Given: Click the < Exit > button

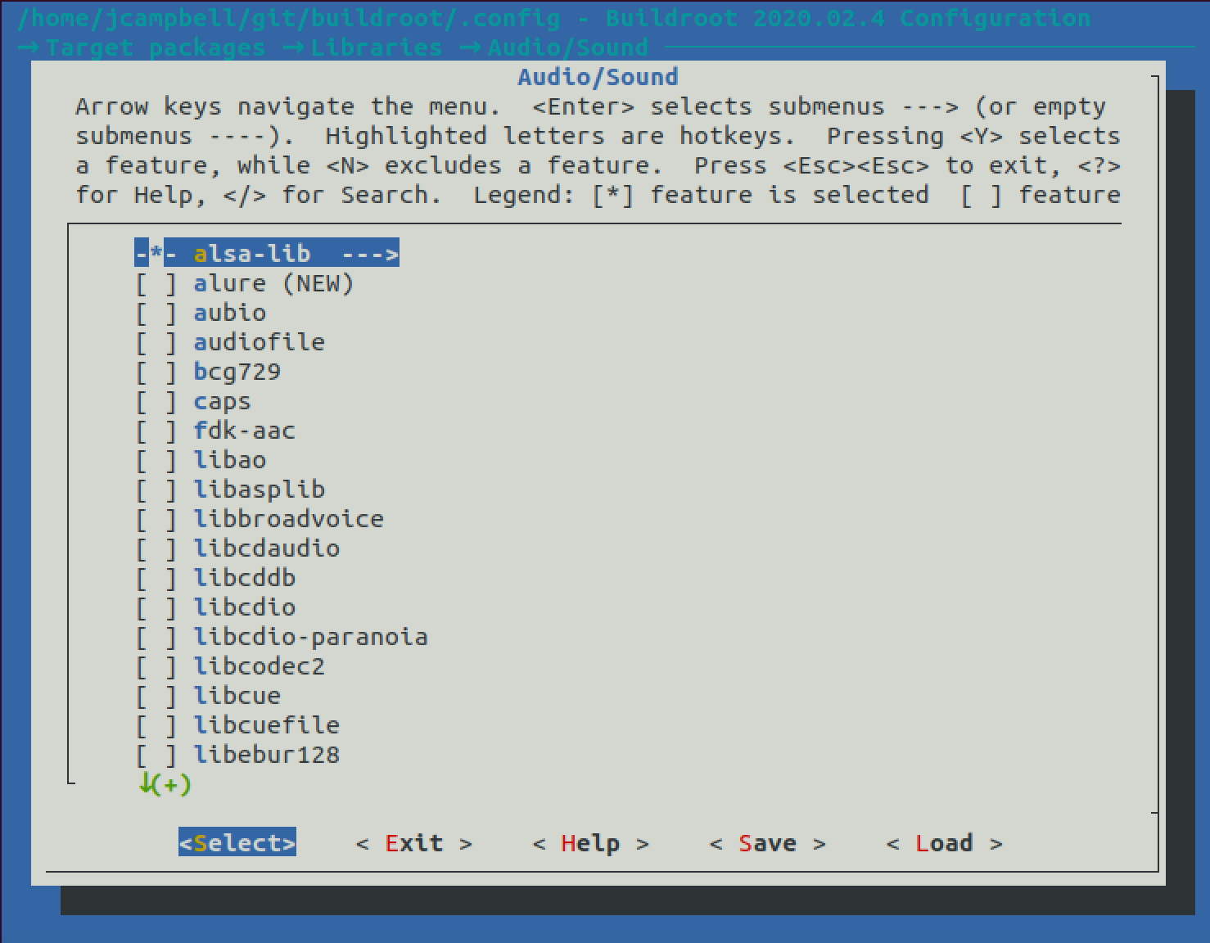Looking at the screenshot, I should click(414, 842).
